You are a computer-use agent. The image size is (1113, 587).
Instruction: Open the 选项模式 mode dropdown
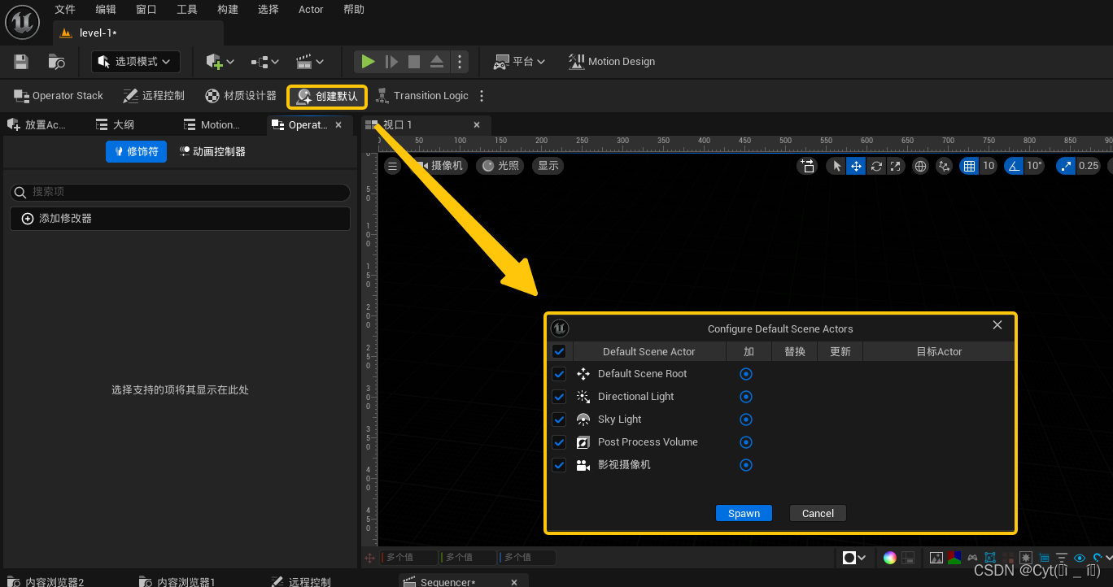[136, 62]
